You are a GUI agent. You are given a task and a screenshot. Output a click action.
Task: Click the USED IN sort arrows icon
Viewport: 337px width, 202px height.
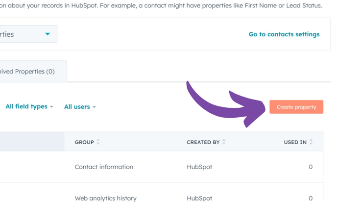click(x=311, y=142)
